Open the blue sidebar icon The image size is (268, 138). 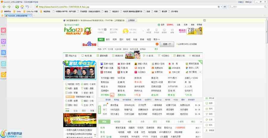3,53
